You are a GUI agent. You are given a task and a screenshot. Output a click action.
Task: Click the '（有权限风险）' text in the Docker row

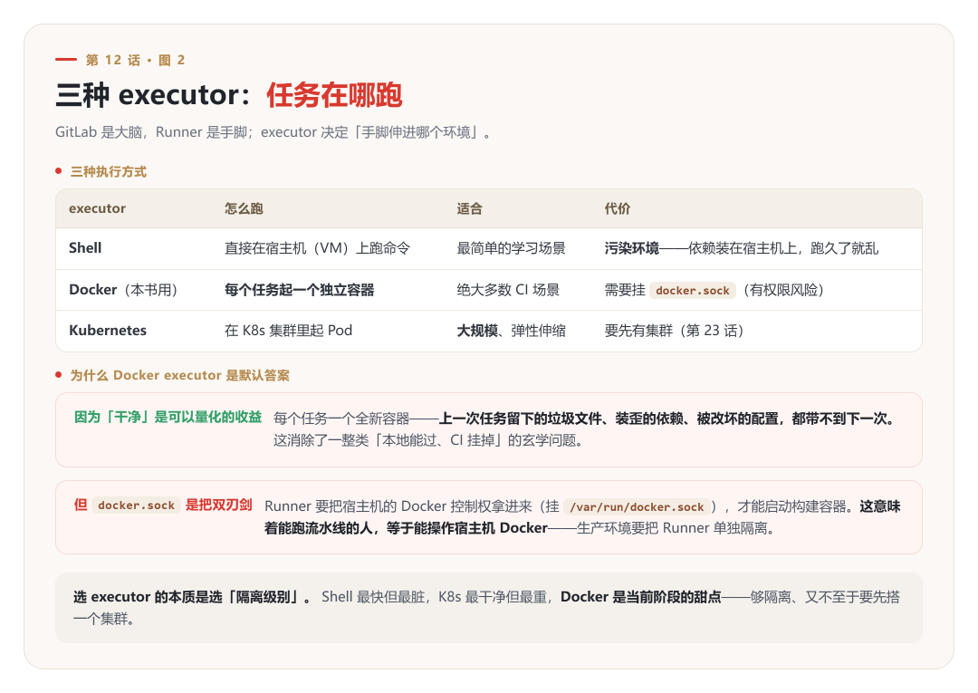pyautogui.click(x=783, y=289)
